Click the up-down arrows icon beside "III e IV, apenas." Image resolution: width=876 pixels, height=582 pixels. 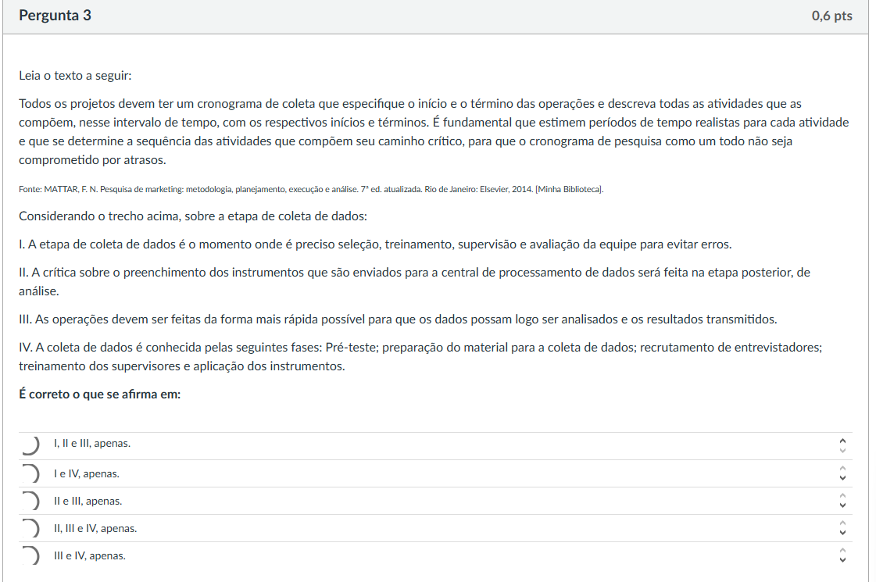point(842,555)
